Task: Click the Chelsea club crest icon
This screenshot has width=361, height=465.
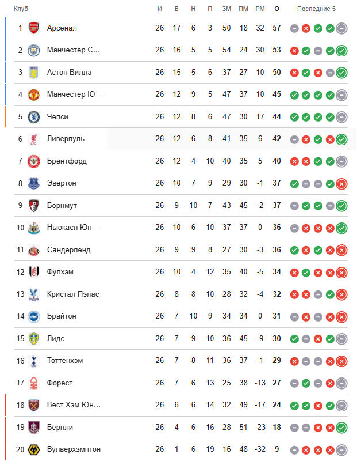Action: (x=34, y=117)
